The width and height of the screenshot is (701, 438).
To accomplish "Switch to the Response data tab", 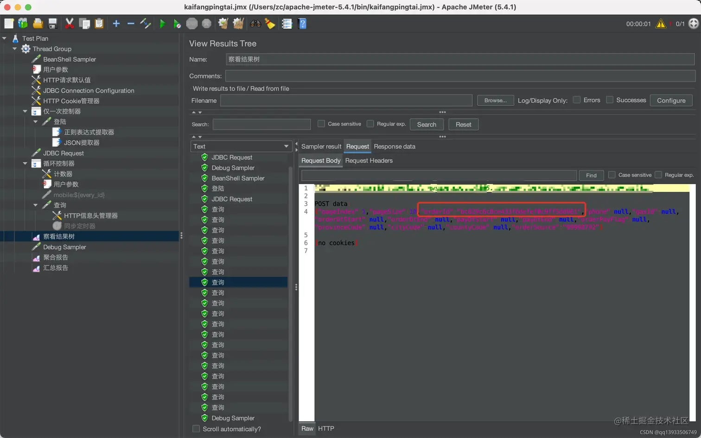I will coord(395,146).
